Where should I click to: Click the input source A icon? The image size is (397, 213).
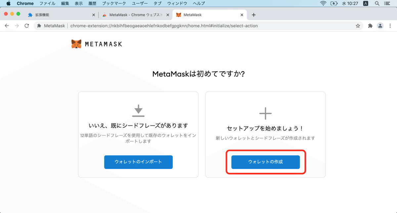(x=366, y=3)
